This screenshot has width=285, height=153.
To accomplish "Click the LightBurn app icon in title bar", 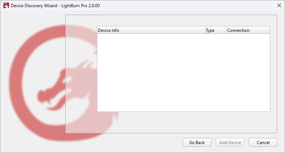I will point(6,6).
